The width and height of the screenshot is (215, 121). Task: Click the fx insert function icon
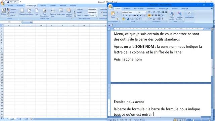pyautogui.click(x=31, y=22)
